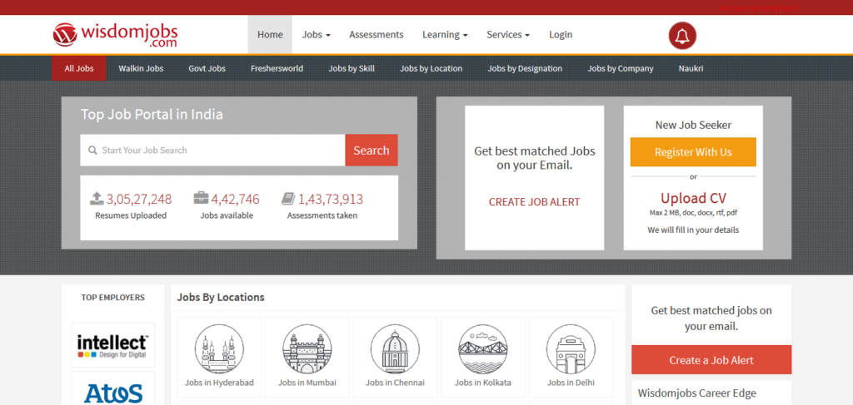Select the Naukri tab
853x405 pixels.
(691, 68)
